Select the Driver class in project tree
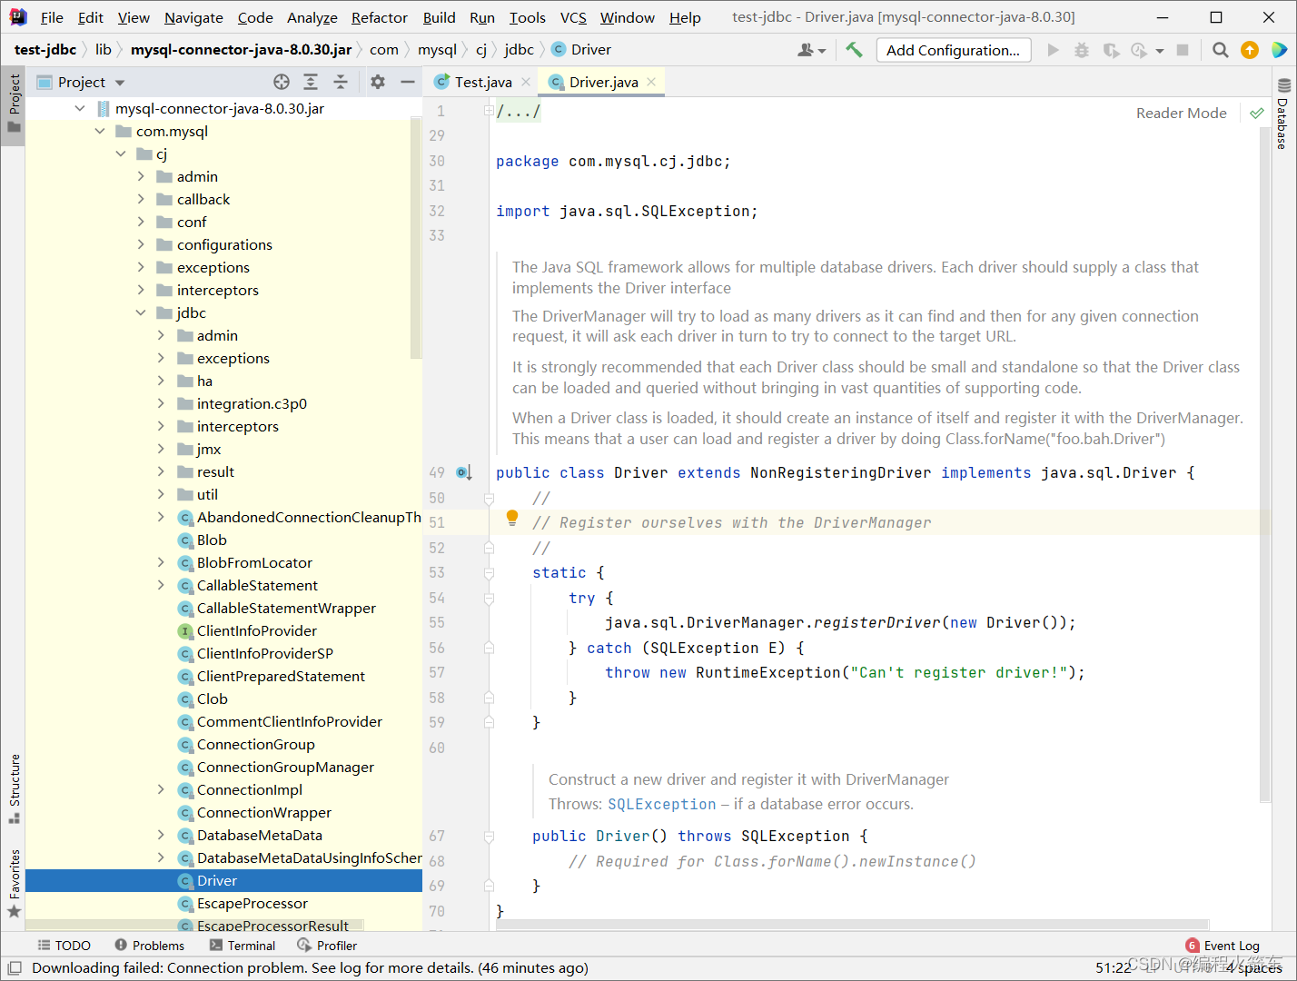 (223, 880)
